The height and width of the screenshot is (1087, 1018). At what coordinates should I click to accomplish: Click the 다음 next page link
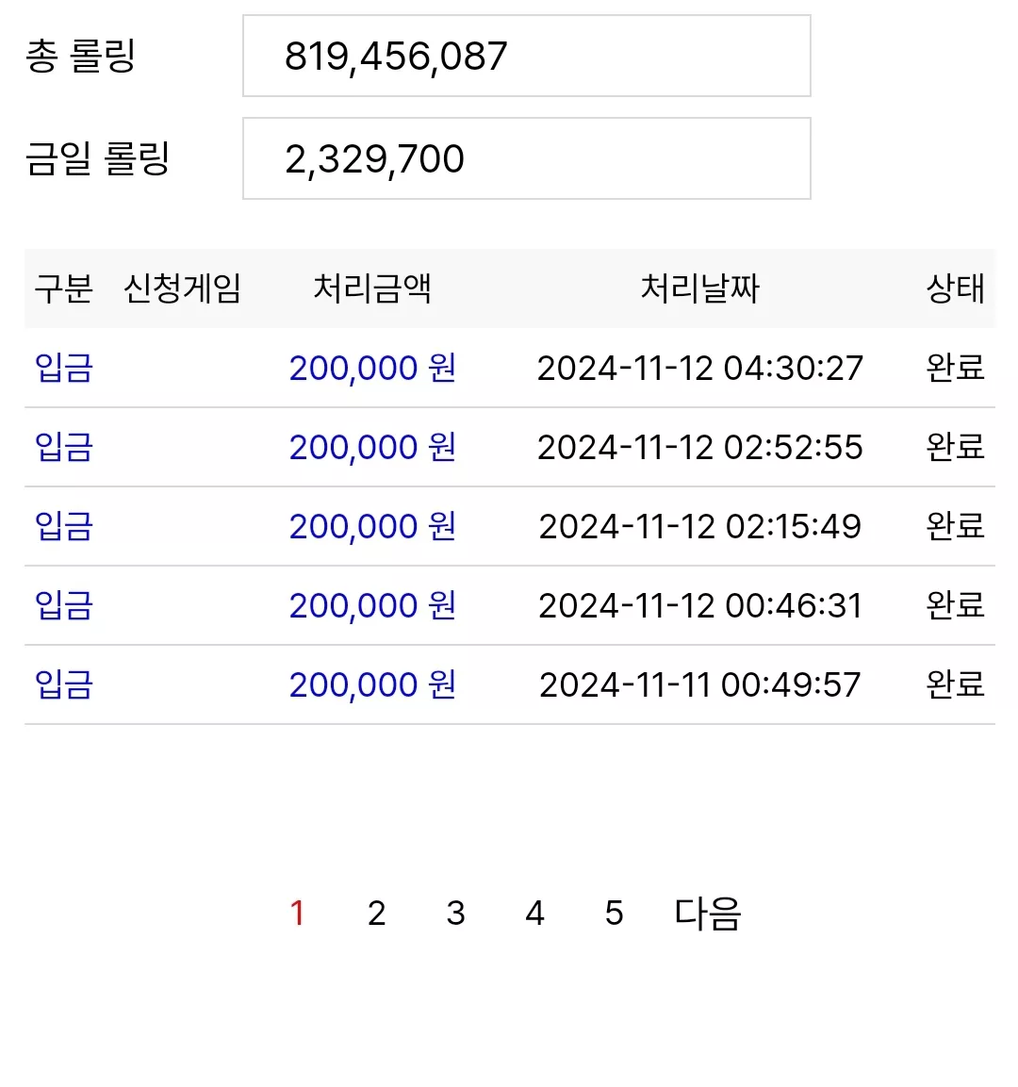[x=708, y=913]
